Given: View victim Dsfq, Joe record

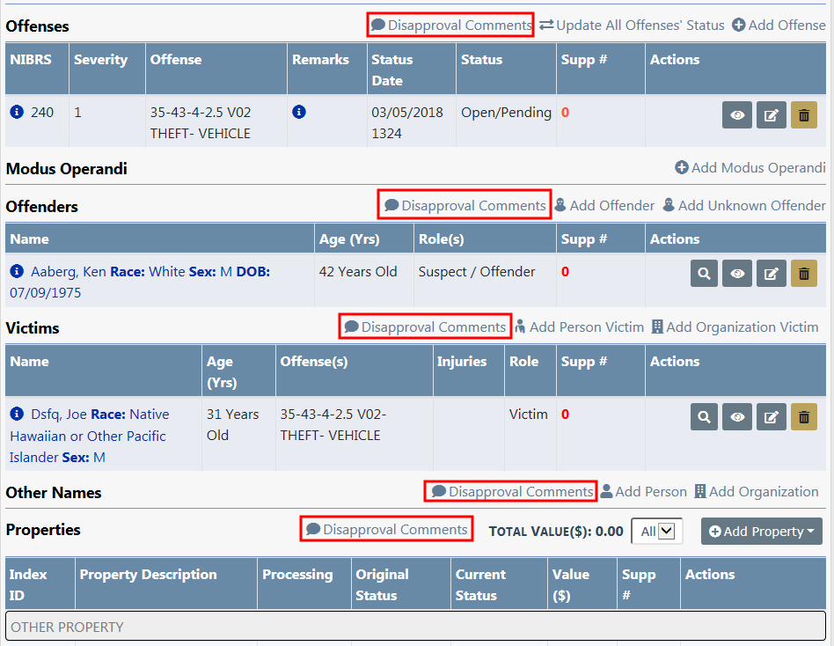Looking at the screenshot, I should 737,417.
